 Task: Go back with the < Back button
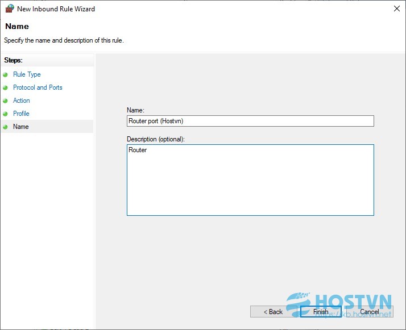tap(273, 312)
